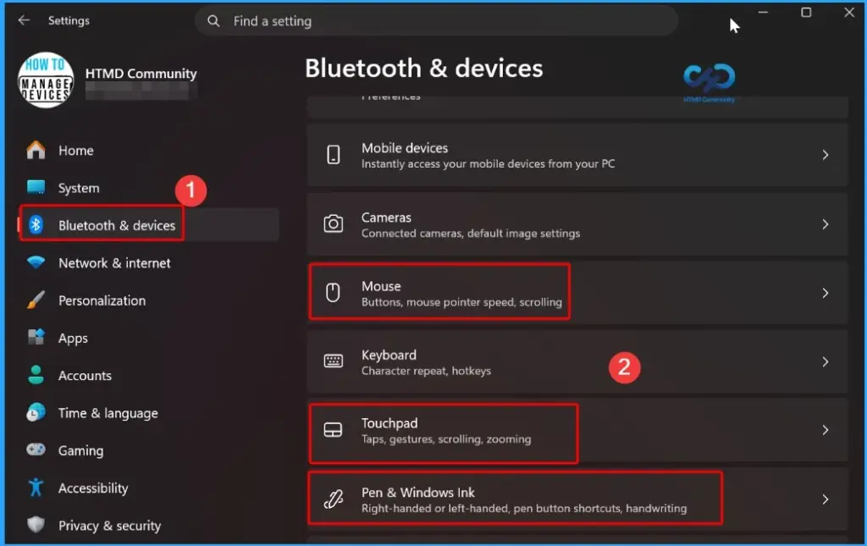This screenshot has width=867, height=546.
Task: Expand the Pen & Windows Ink chevron
Action: point(825,499)
